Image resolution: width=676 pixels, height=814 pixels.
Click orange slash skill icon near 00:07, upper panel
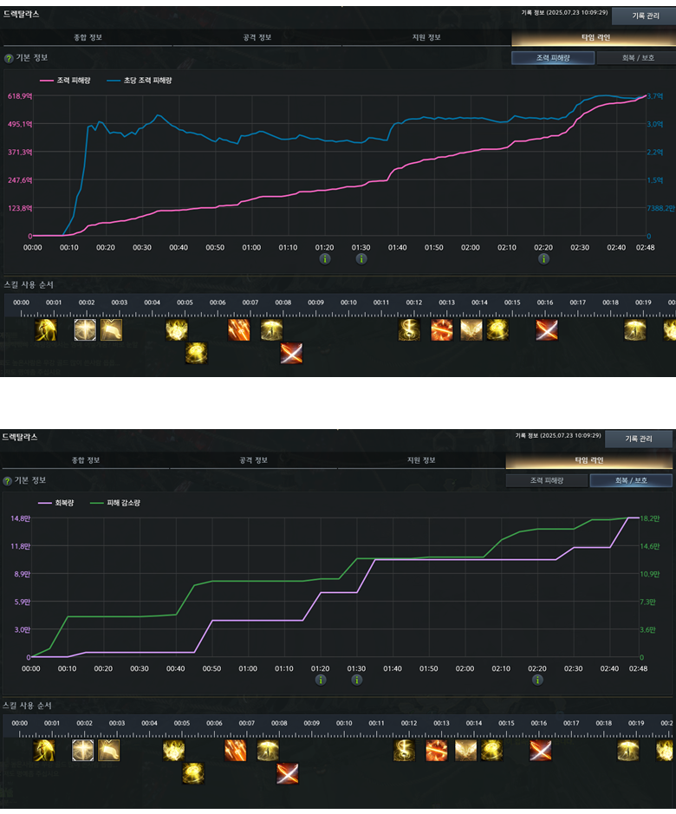(x=239, y=329)
